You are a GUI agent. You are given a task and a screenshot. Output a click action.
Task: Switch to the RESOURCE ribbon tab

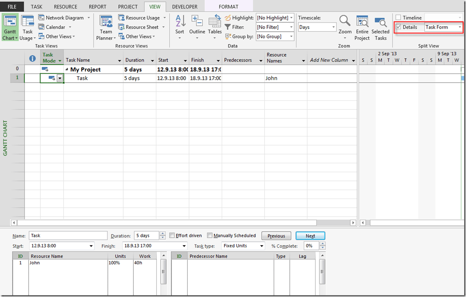(65, 7)
